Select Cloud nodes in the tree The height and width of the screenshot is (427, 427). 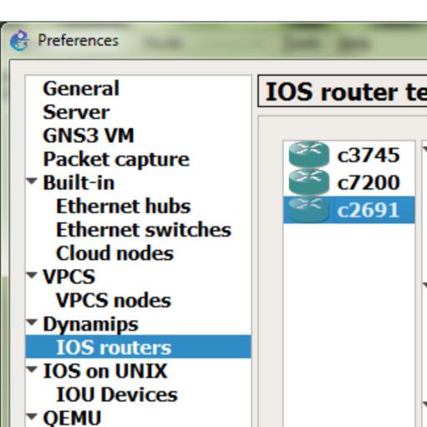114,253
